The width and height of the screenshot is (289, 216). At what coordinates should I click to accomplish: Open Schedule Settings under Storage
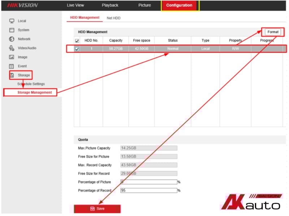[31, 84]
